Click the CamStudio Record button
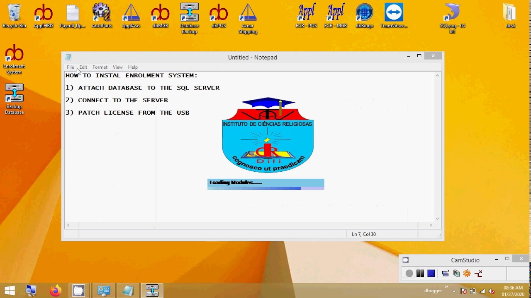The height and width of the screenshot is (298, 531). 409,273
